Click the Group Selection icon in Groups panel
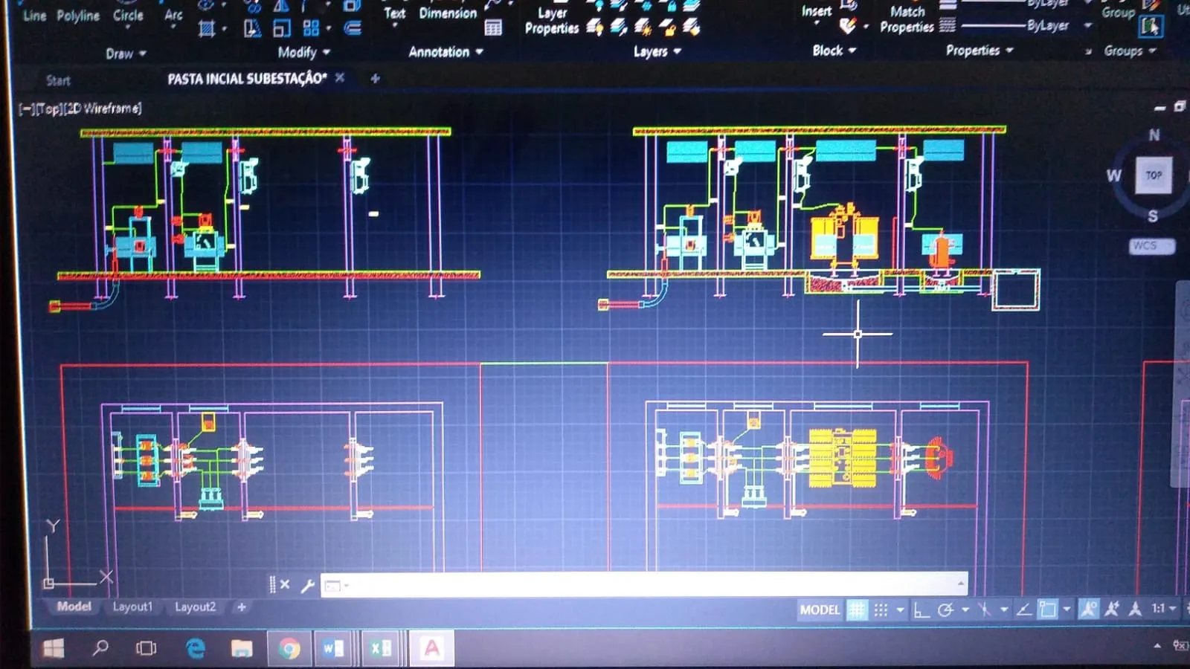Image resolution: width=1190 pixels, height=669 pixels. click(x=1150, y=28)
